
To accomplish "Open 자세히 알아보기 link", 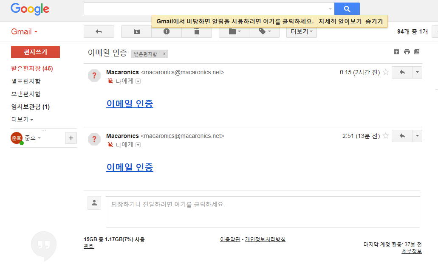I will pos(340,22).
